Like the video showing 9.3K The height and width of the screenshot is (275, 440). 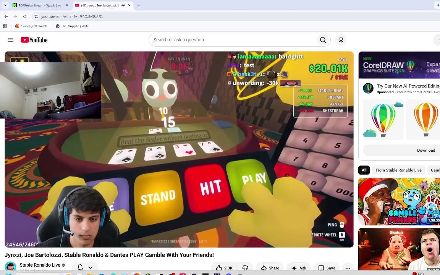(224, 268)
